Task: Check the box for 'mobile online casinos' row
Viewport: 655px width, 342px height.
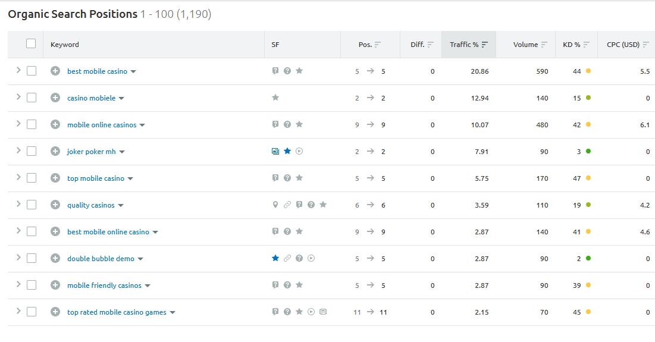Action: [x=32, y=124]
